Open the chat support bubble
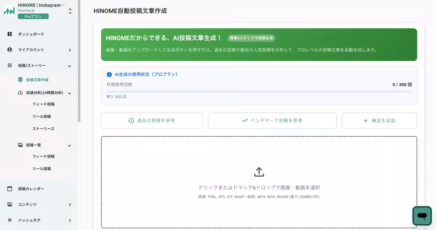This screenshot has height=230, width=436. [x=422, y=215]
